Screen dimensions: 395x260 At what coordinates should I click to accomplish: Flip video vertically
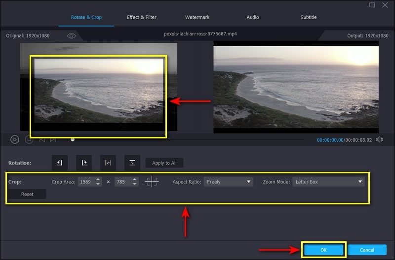(x=132, y=163)
